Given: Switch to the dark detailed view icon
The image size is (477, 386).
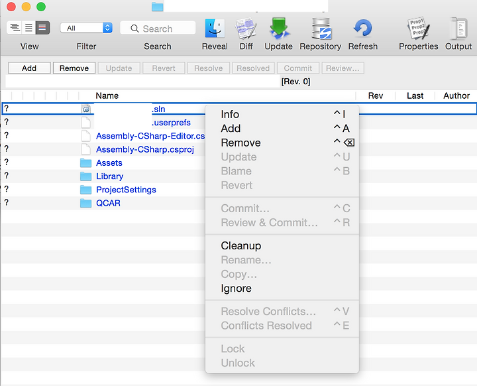Looking at the screenshot, I should click(x=42, y=28).
